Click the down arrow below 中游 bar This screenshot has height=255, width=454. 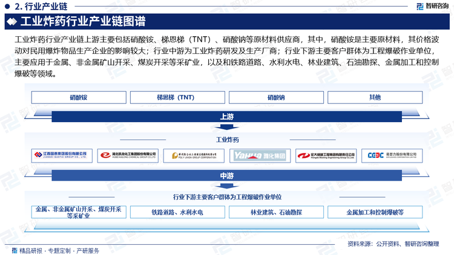pyautogui.click(x=227, y=186)
